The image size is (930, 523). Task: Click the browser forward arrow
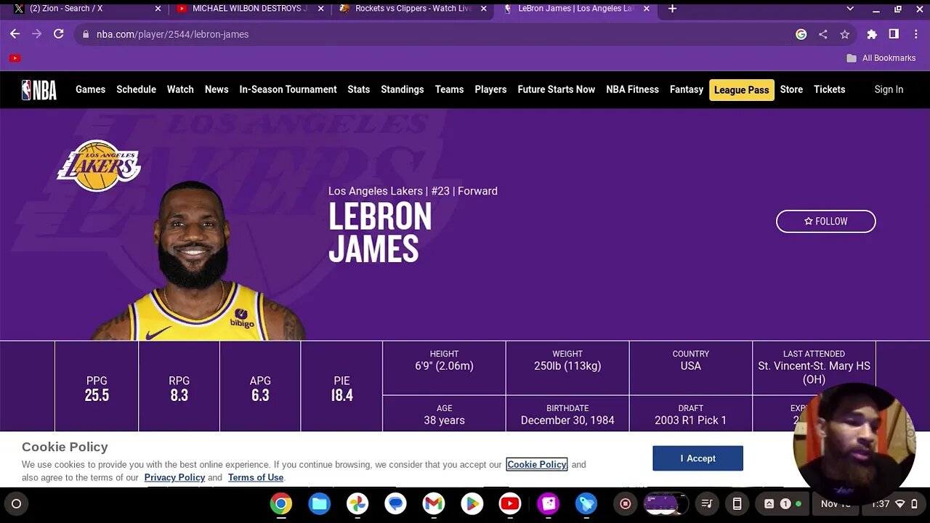click(37, 34)
